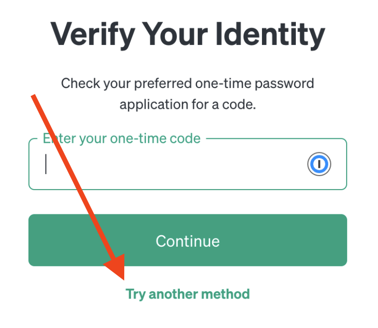Click empty middle area of code text box
The height and width of the screenshot is (328, 378).
point(176,164)
